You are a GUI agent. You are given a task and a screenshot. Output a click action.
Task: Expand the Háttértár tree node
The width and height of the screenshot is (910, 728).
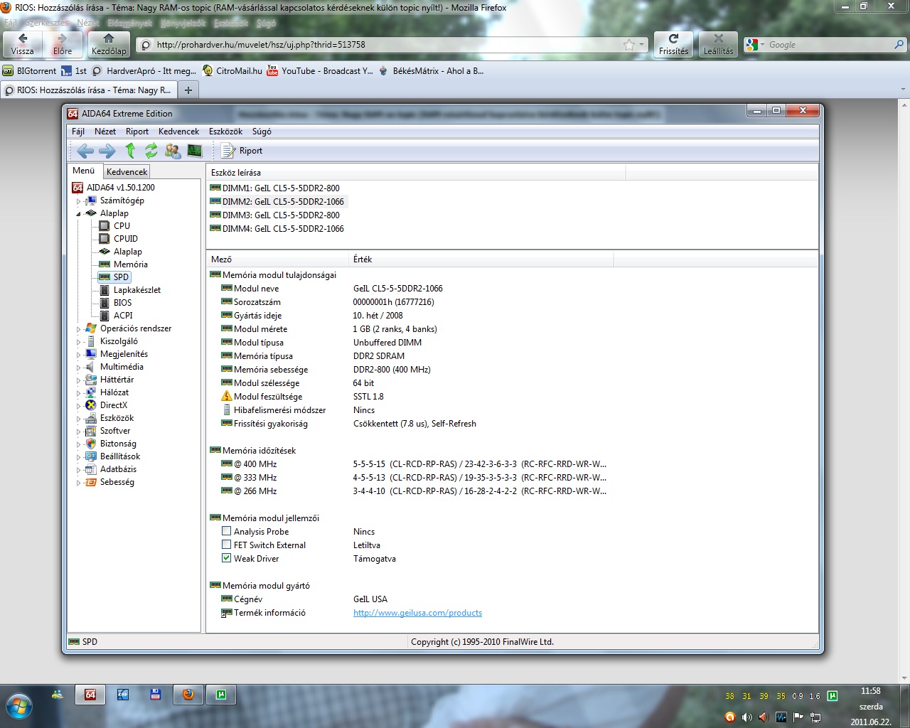(79, 380)
